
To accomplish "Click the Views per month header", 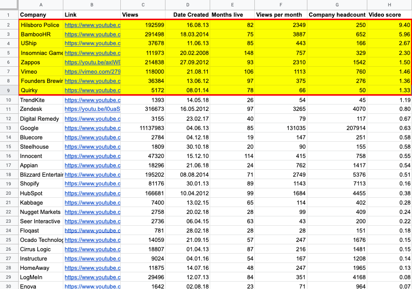I will pos(281,15).
